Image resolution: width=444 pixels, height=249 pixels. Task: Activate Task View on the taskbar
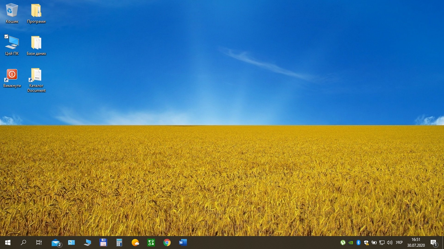pyautogui.click(x=39, y=243)
